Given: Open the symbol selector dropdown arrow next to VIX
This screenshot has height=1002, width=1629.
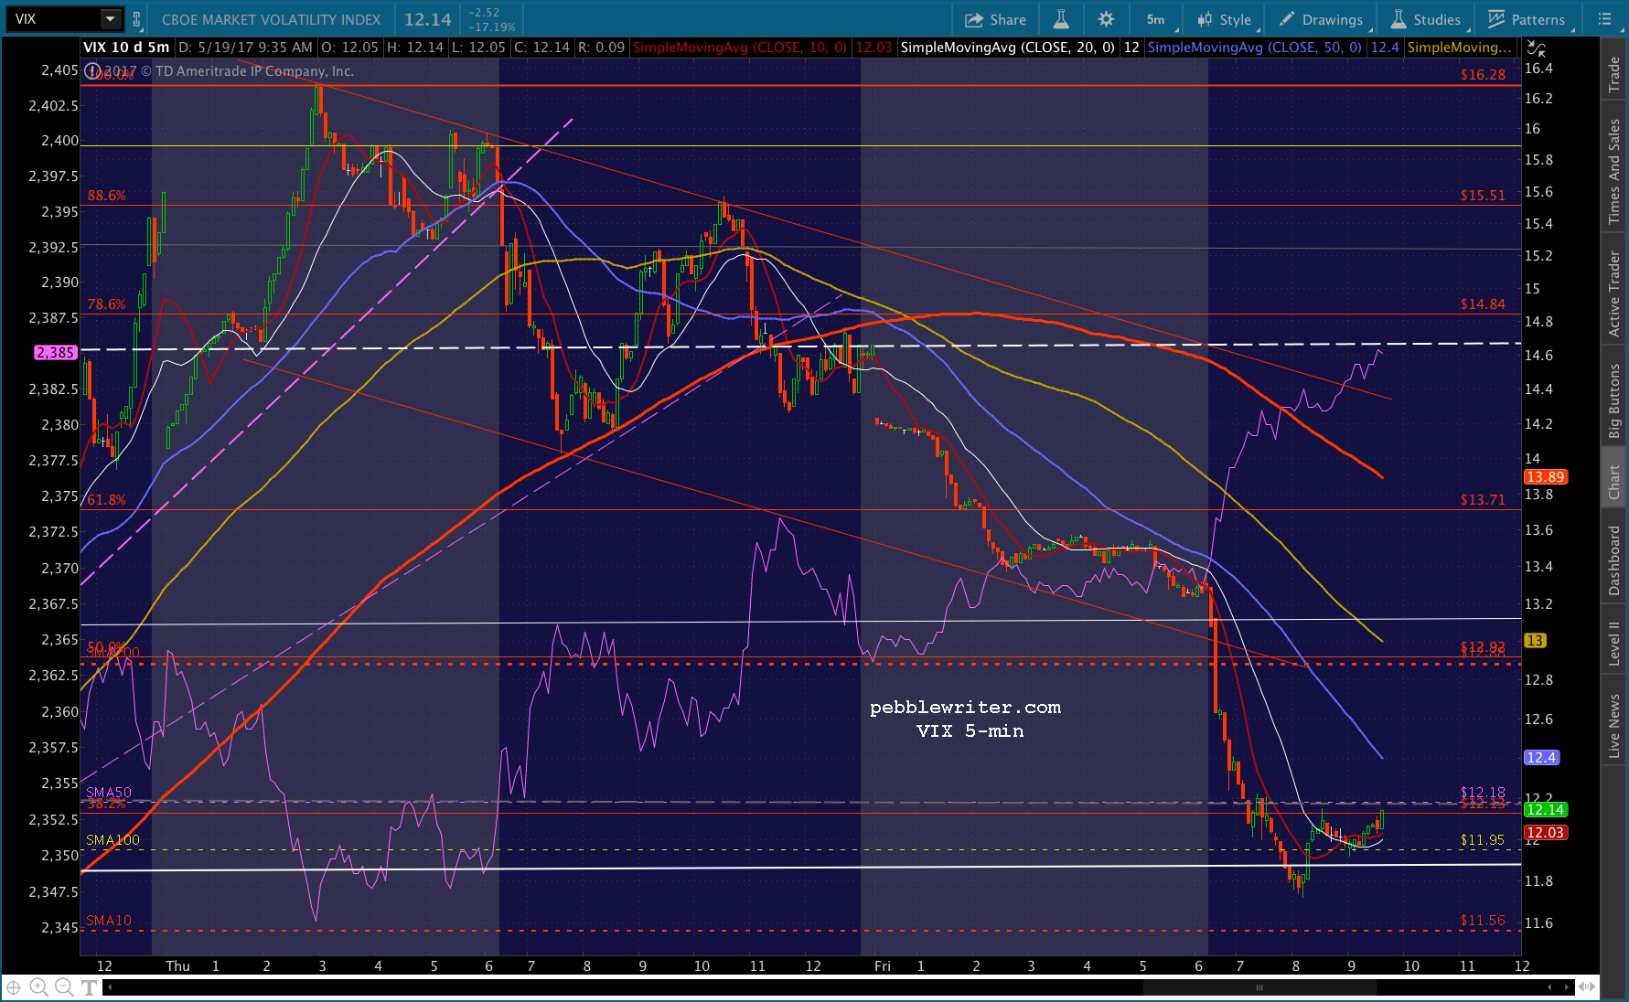Looking at the screenshot, I should 110,19.
